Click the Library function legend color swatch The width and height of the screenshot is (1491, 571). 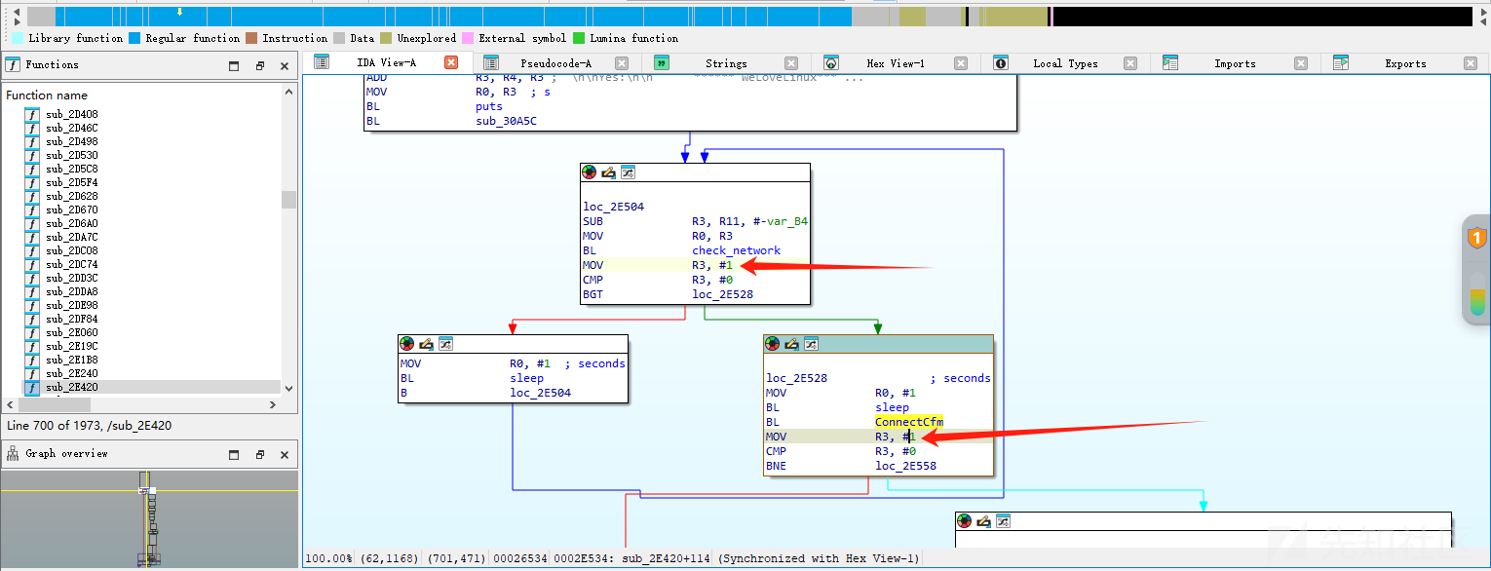coord(18,39)
